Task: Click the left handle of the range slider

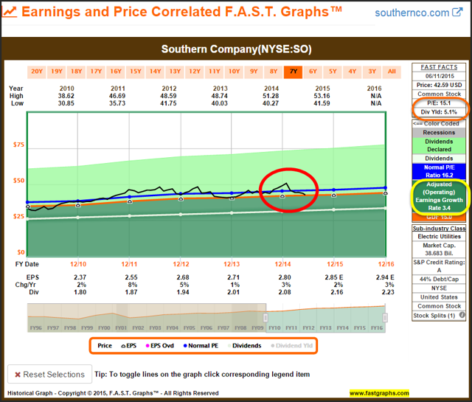Action: click(x=265, y=318)
